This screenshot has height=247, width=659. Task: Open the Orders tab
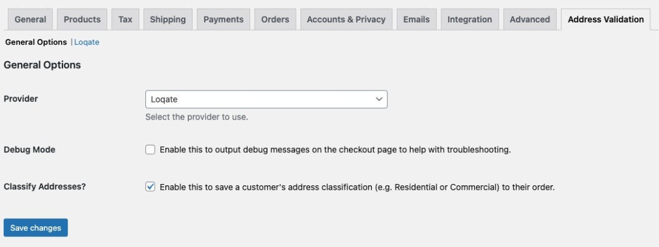275,19
